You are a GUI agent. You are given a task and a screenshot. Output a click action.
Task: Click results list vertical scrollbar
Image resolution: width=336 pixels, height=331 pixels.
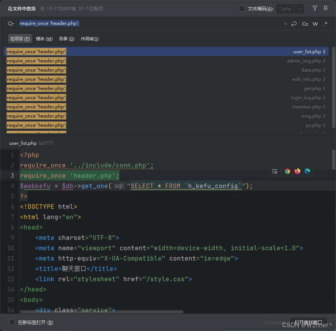point(333,88)
